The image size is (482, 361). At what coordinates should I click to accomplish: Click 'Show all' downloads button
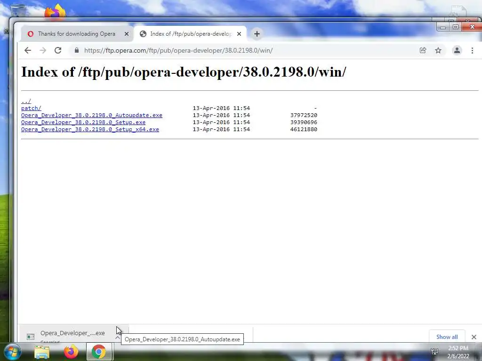[447, 337]
